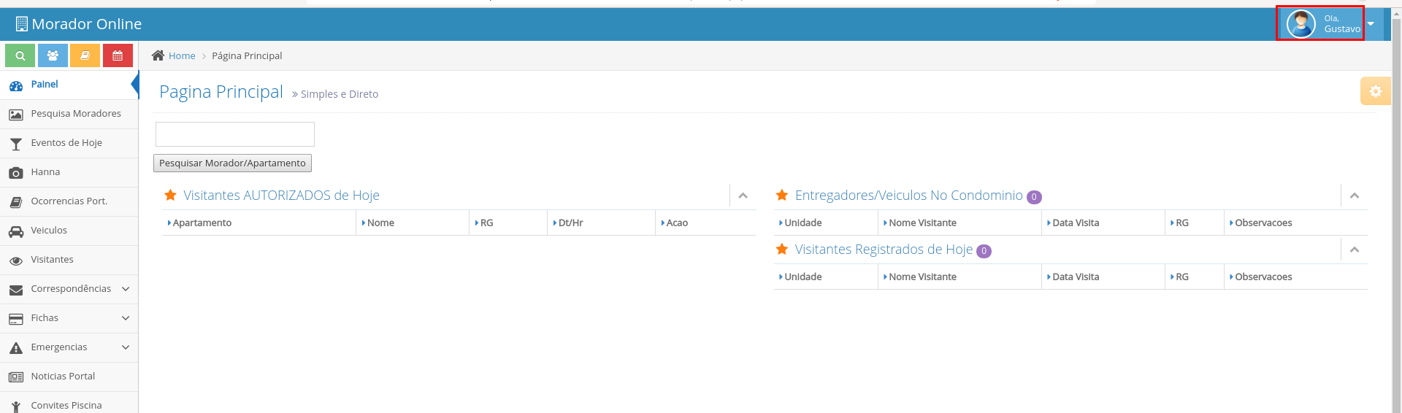Viewport: 1402px width, 413px height.
Task: Select Painel in the sidebar
Action: click(x=69, y=85)
